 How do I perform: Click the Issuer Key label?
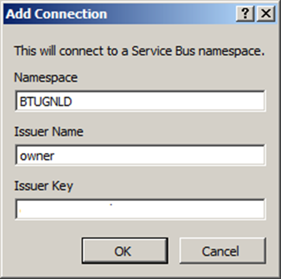44,186
